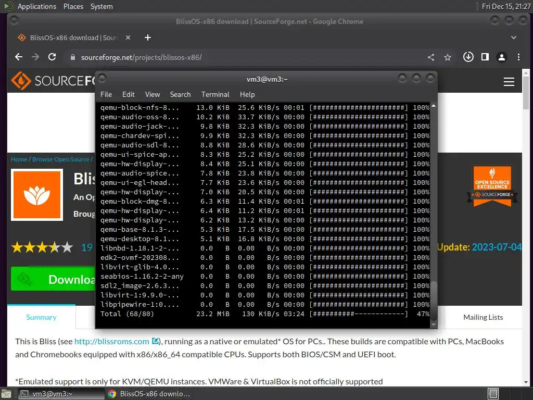Click Chrome forward arrow button
Screen dimensions: 533x400
pos(35,57)
